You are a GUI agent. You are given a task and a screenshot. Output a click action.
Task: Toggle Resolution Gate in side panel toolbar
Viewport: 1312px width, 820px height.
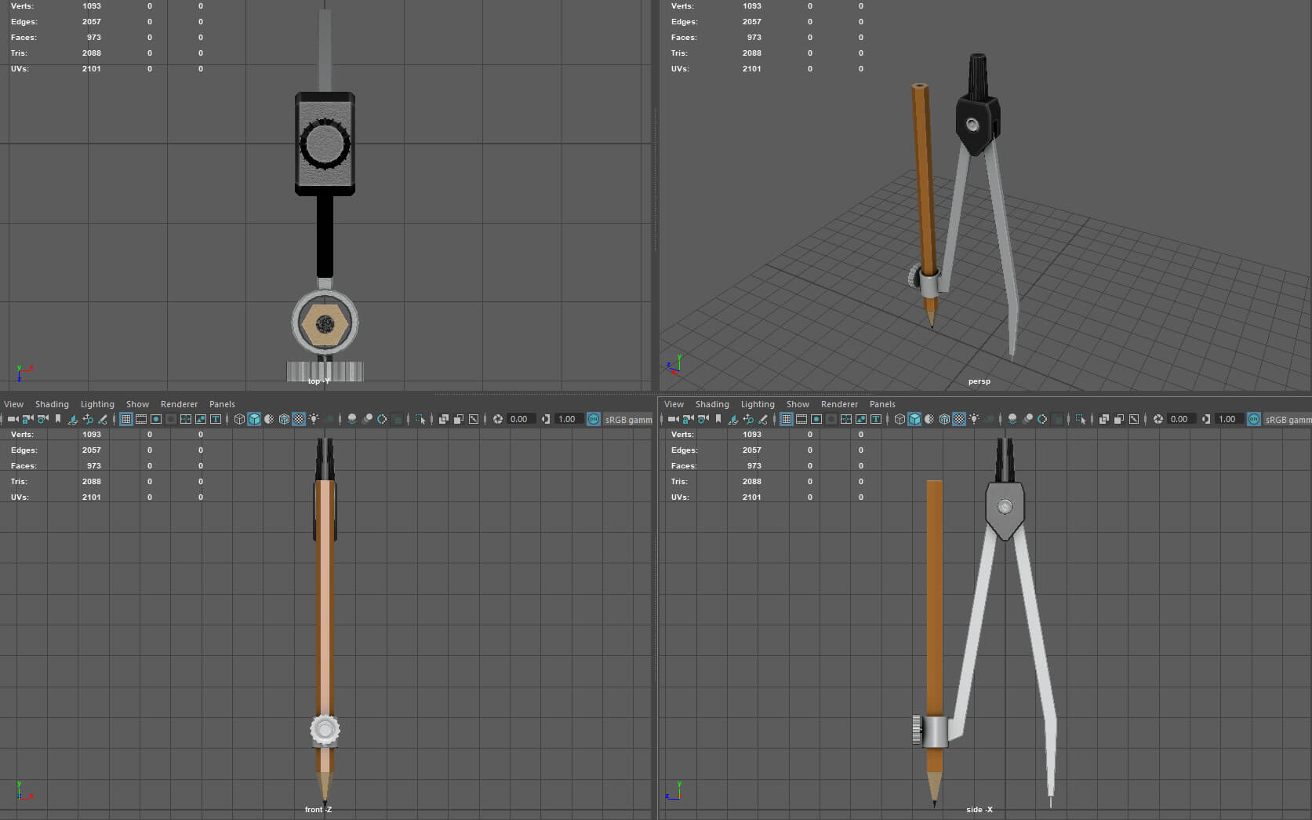click(x=816, y=419)
